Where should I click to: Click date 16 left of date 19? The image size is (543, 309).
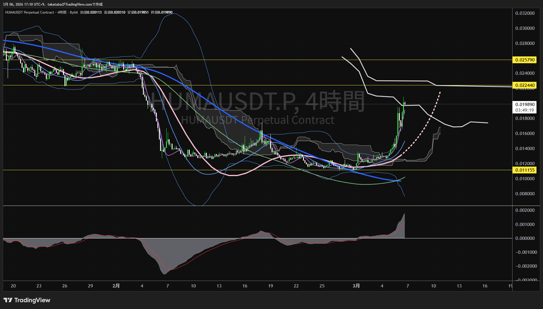point(245,286)
